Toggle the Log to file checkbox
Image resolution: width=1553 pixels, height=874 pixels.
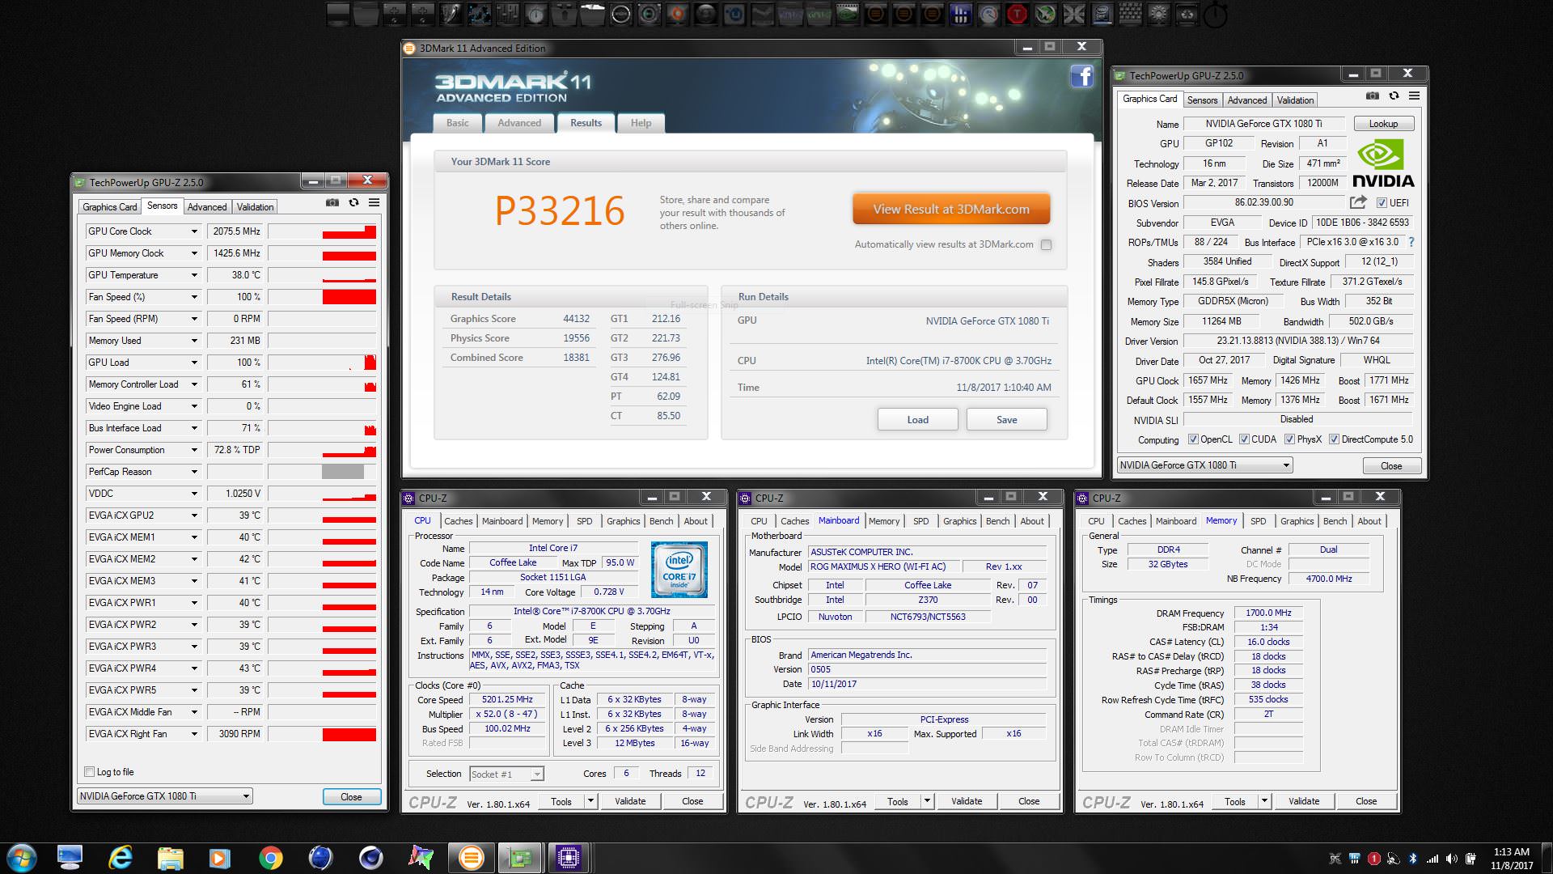coord(90,772)
